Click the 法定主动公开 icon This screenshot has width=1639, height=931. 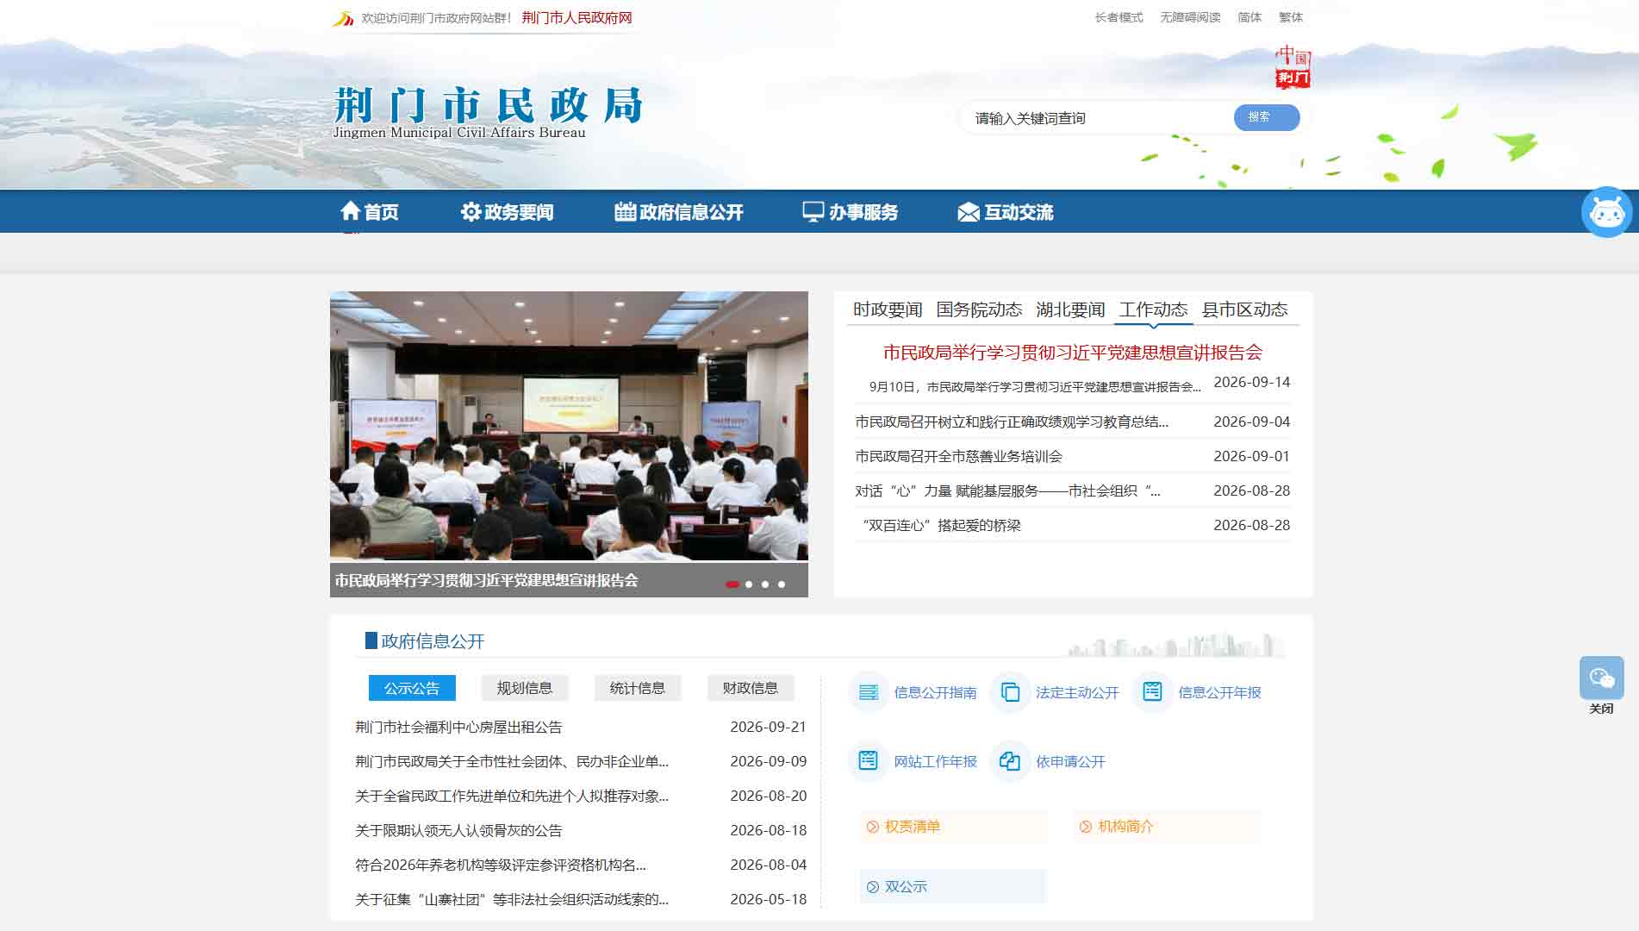tap(1011, 692)
